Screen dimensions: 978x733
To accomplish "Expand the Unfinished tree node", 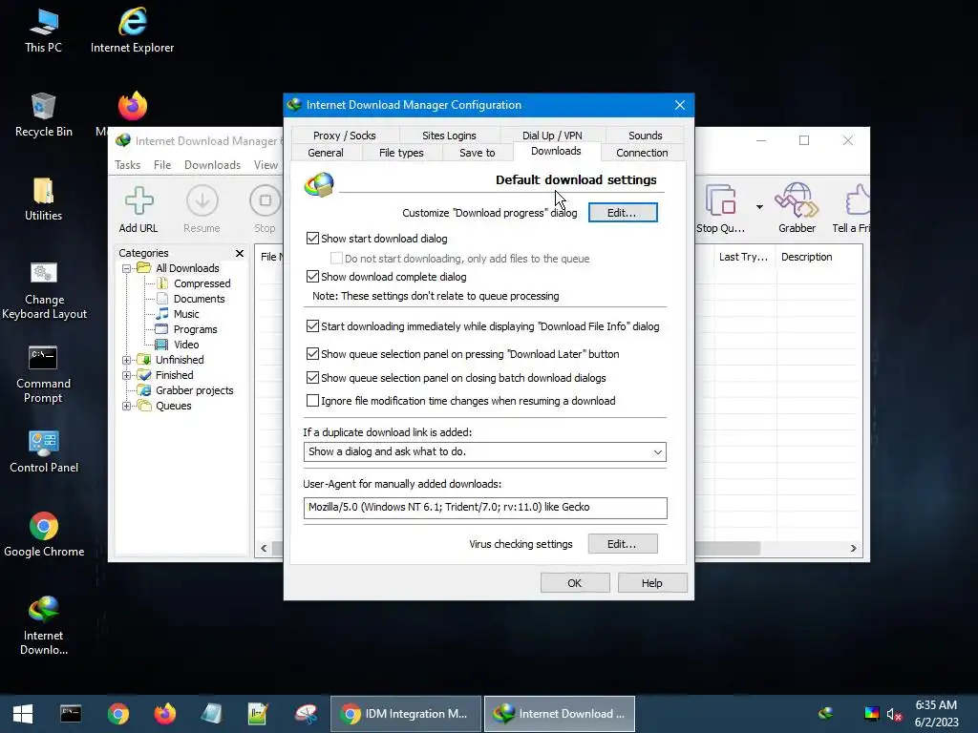I will pos(127,360).
